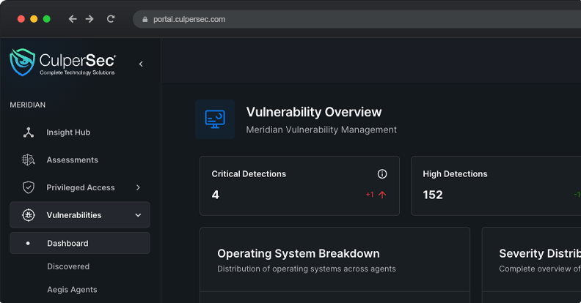Open Assessments in the sidebar
Image resolution: width=581 pixels, height=303 pixels.
click(80, 160)
